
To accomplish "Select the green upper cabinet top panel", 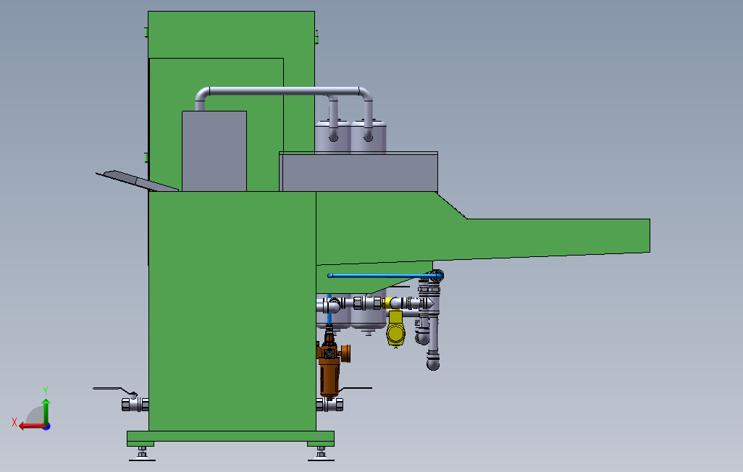I will pyautogui.click(x=231, y=35).
